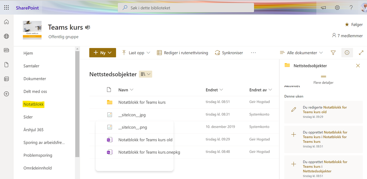367x179 pixels.
Task: Open the Endret column header dropdown
Action: tap(215, 90)
